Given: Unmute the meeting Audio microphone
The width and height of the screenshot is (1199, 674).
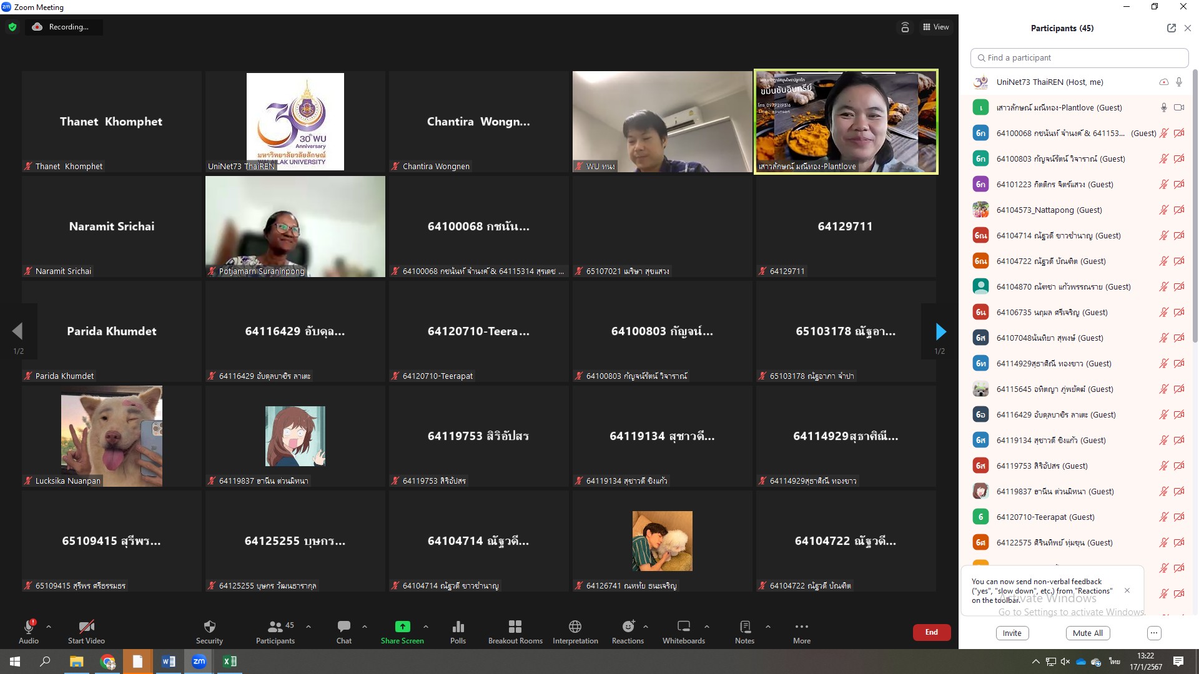Looking at the screenshot, I should pyautogui.click(x=29, y=627).
